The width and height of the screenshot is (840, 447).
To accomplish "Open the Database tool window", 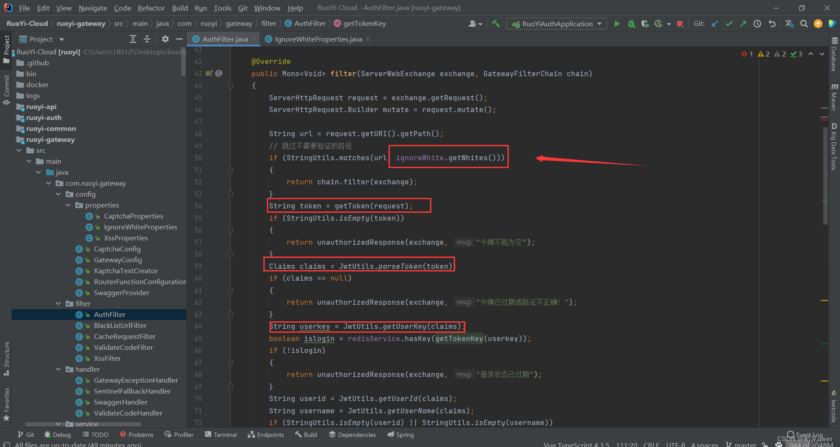I will point(834,54).
